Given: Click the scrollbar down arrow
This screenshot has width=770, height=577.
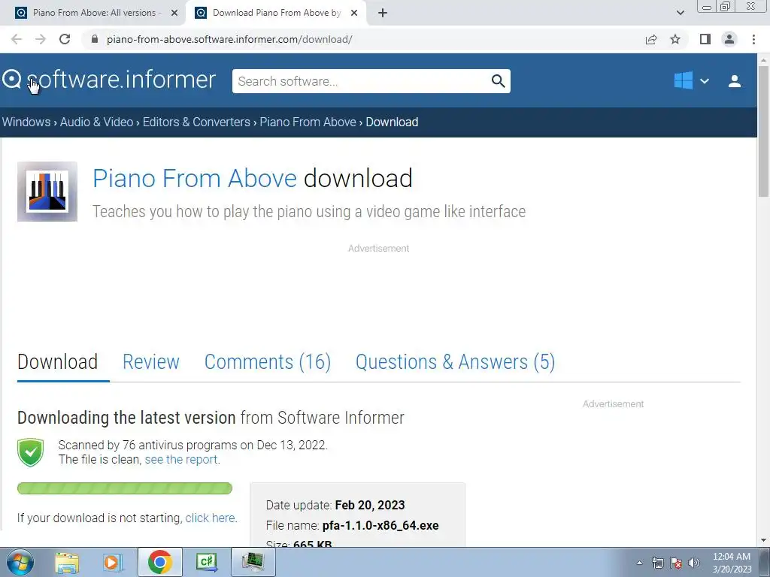Looking at the screenshot, I should (x=763, y=541).
